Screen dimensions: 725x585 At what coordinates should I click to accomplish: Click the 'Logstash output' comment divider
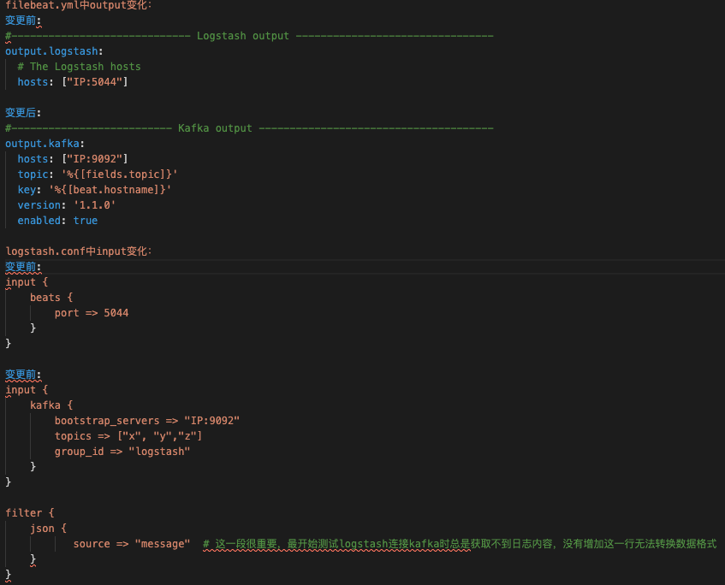(x=249, y=36)
